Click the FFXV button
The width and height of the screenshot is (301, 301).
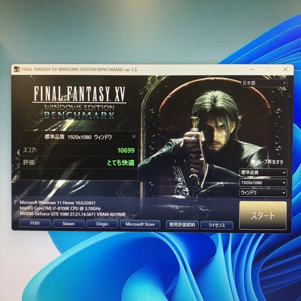[35, 224]
